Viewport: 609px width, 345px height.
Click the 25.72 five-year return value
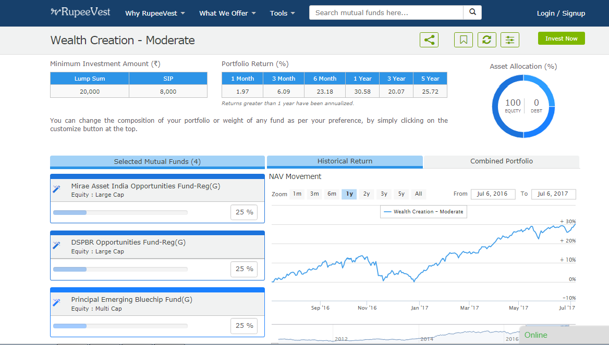tap(430, 92)
